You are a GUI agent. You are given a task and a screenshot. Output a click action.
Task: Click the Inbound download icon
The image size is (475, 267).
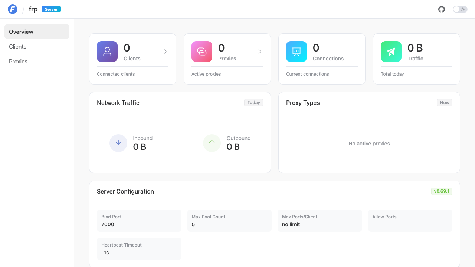tap(118, 143)
